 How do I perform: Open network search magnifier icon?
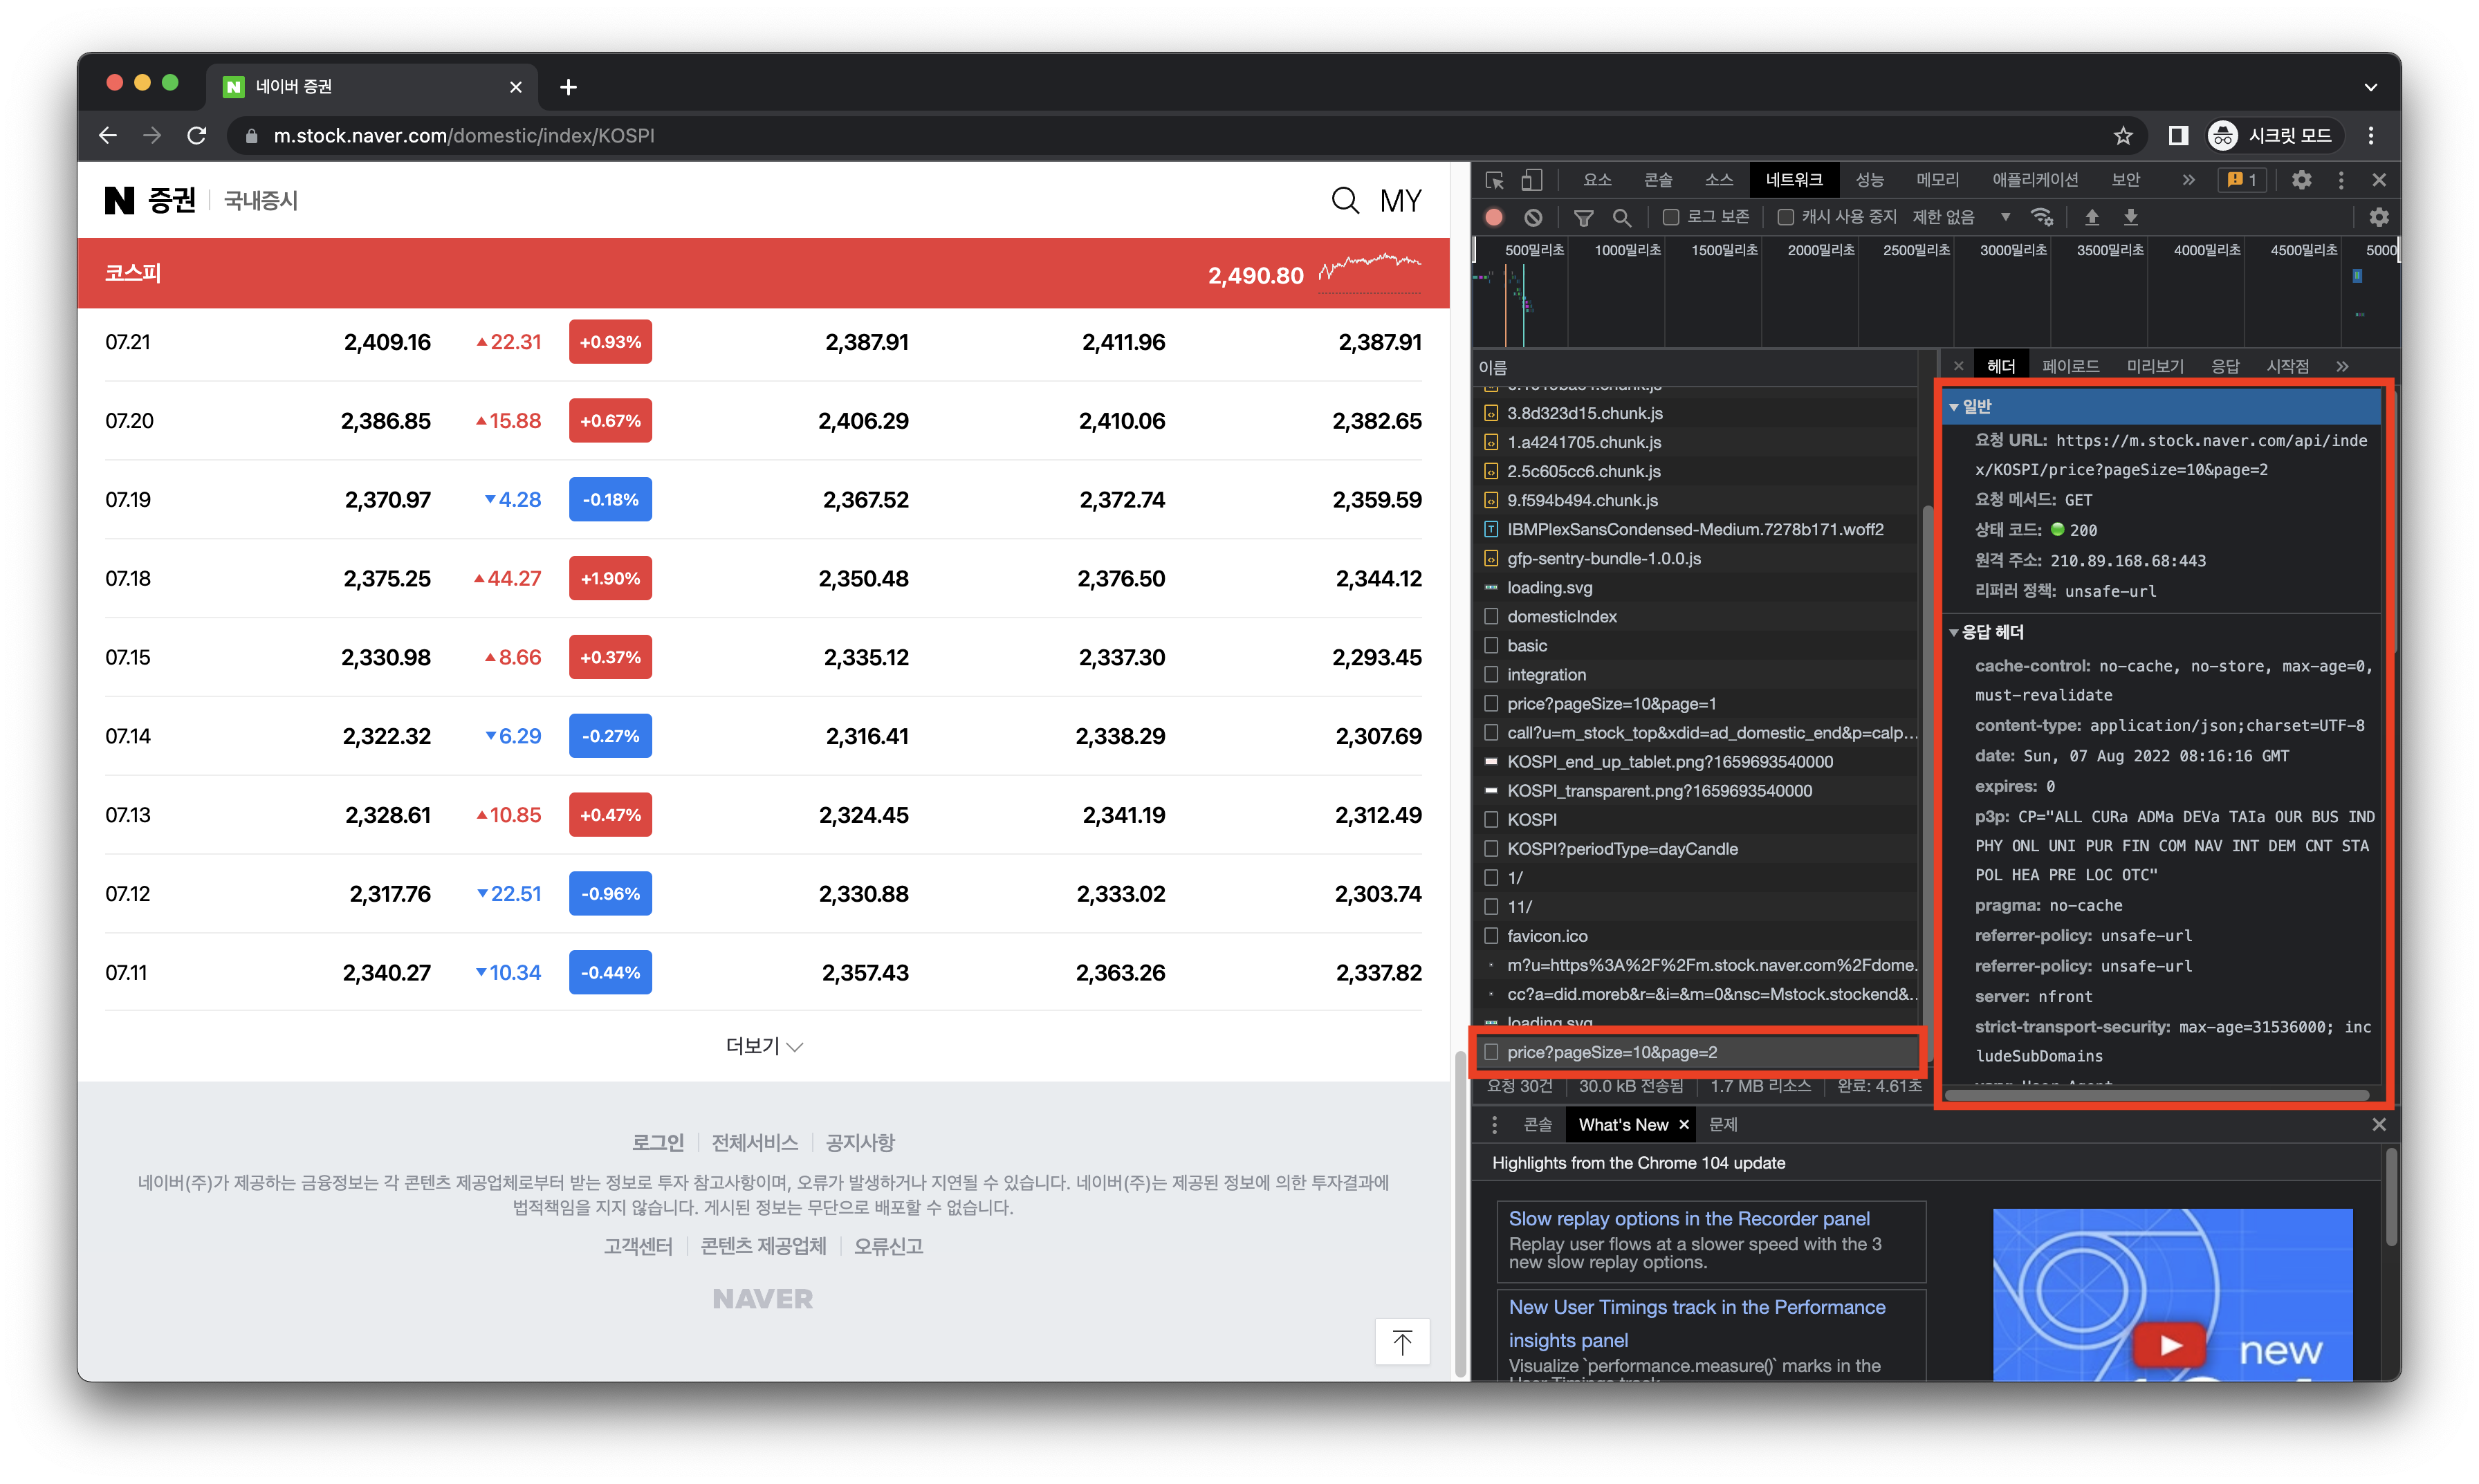click(1622, 217)
